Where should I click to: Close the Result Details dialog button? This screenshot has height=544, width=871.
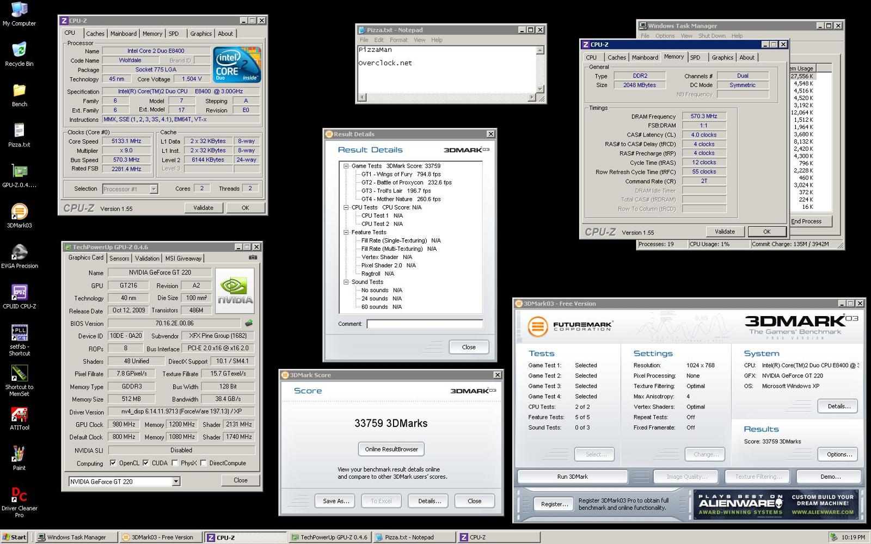[x=469, y=347]
